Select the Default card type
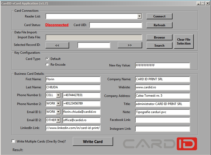Screen dimensions: 211x155 (x=48, y=59)
